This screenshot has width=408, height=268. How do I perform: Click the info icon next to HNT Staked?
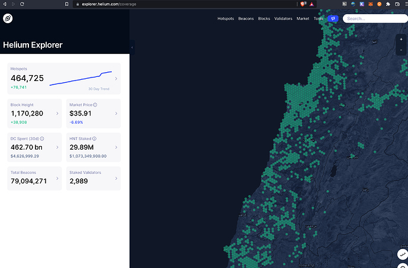pyautogui.click(x=94, y=138)
